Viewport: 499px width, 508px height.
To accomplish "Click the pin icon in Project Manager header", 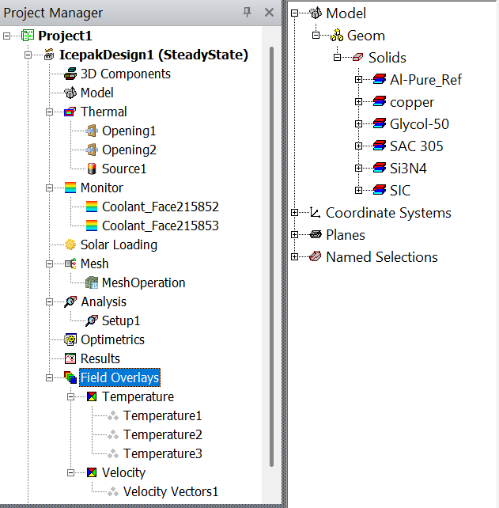I will point(248,13).
